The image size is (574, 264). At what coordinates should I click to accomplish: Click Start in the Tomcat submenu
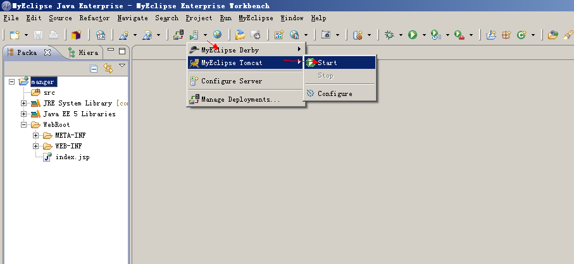340,63
